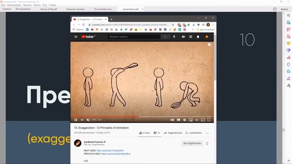Viewport: 292px width, 164px height.
Task: Open the NEXT VIDEO link
Action: tap(110, 151)
